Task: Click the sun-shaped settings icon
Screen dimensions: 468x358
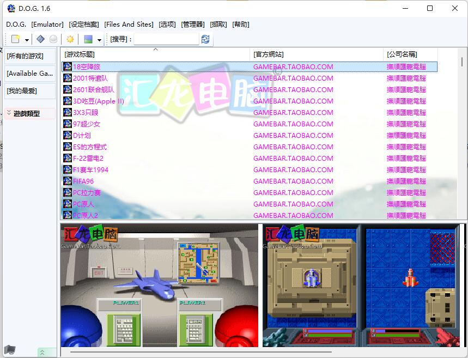Action: [70, 39]
